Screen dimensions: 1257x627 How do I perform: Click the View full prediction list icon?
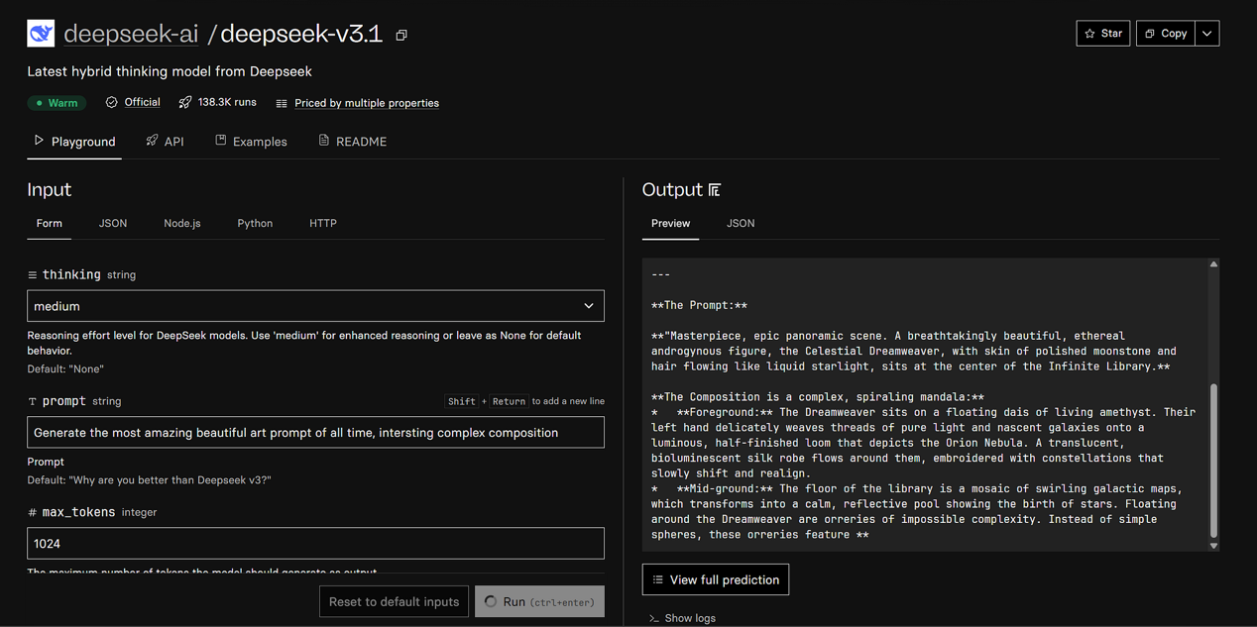click(658, 579)
